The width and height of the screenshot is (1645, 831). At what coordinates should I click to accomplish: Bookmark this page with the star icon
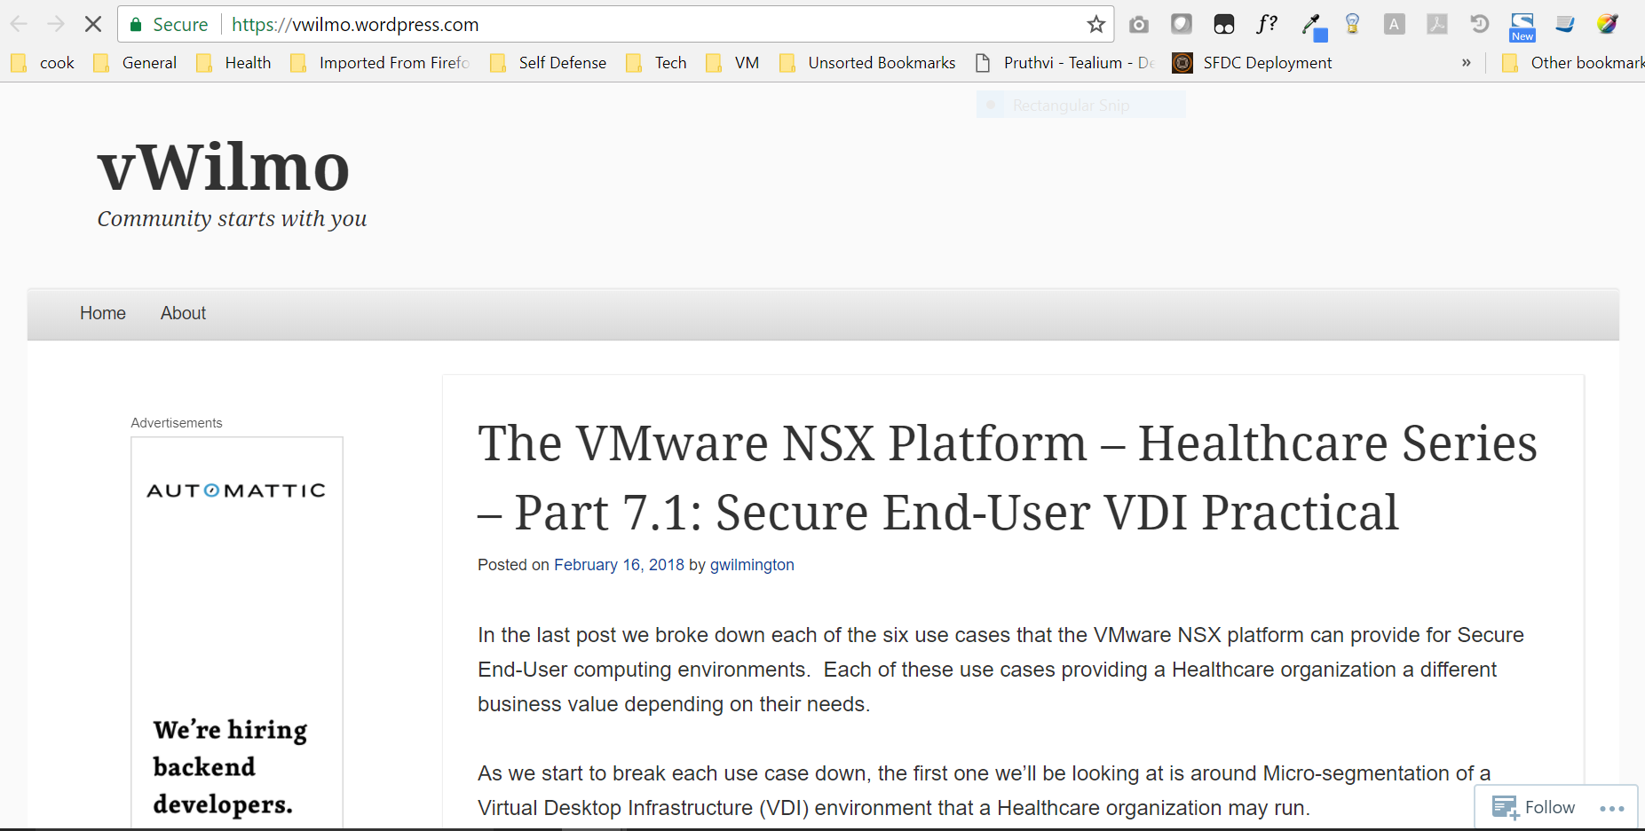point(1096,24)
